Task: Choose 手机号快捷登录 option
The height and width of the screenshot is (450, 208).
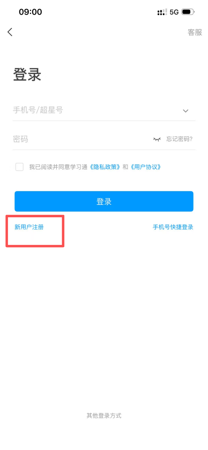Action: (173, 227)
